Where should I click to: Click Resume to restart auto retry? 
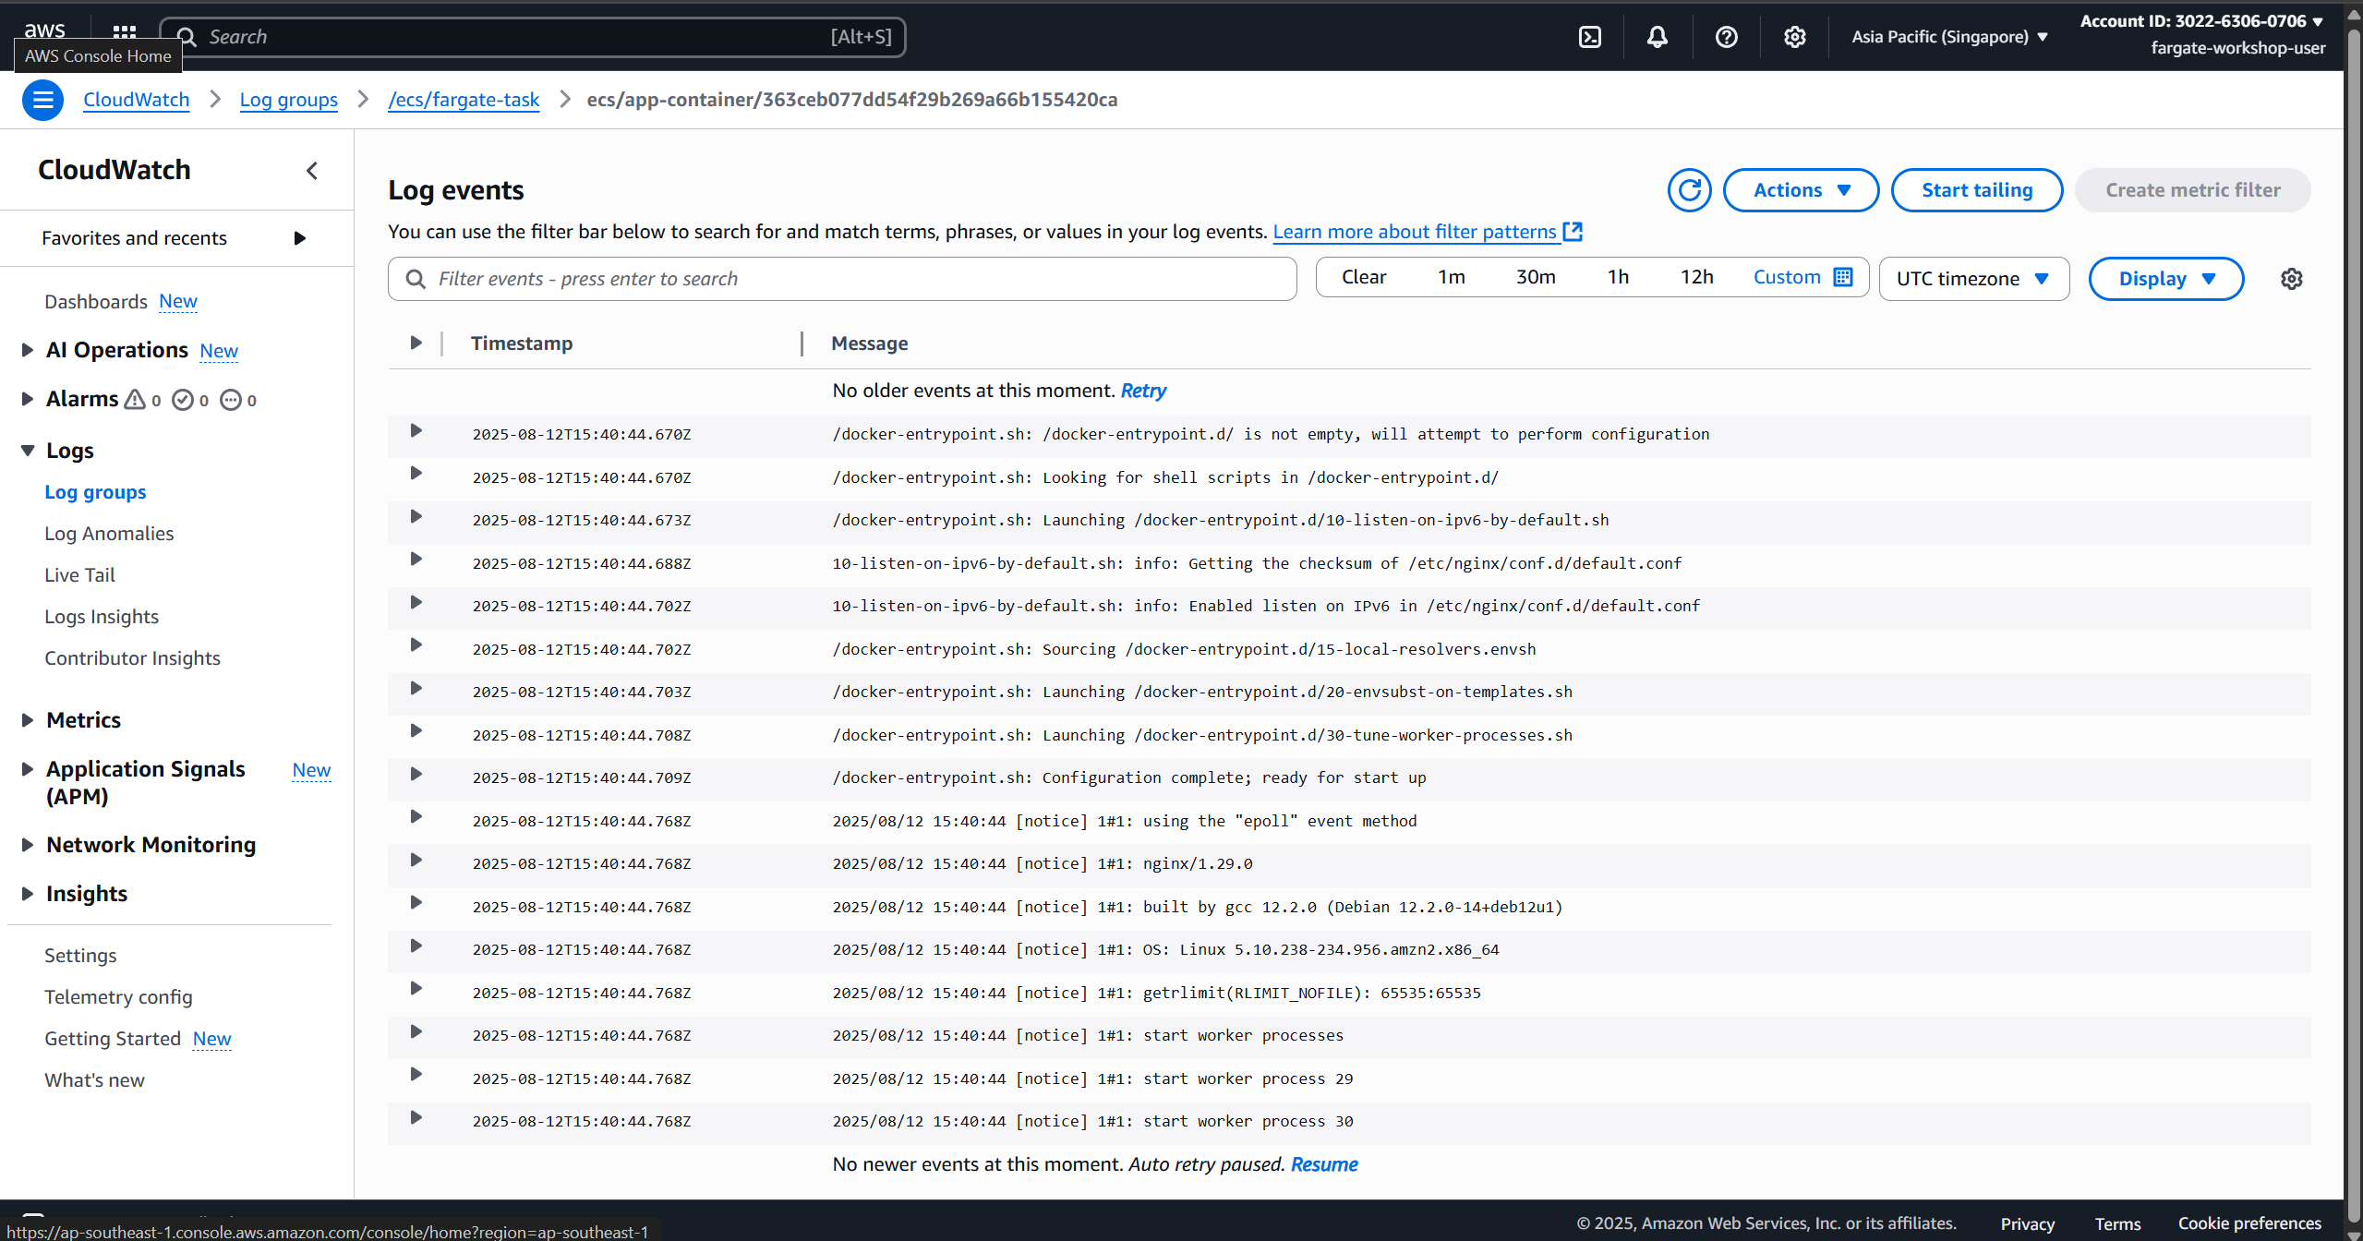point(1324,1164)
